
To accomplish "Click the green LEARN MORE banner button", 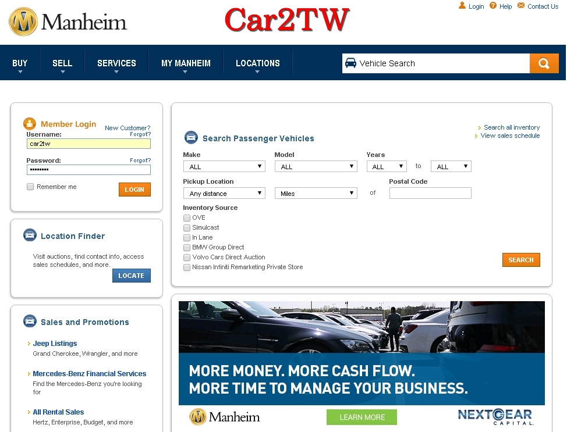I will (362, 417).
